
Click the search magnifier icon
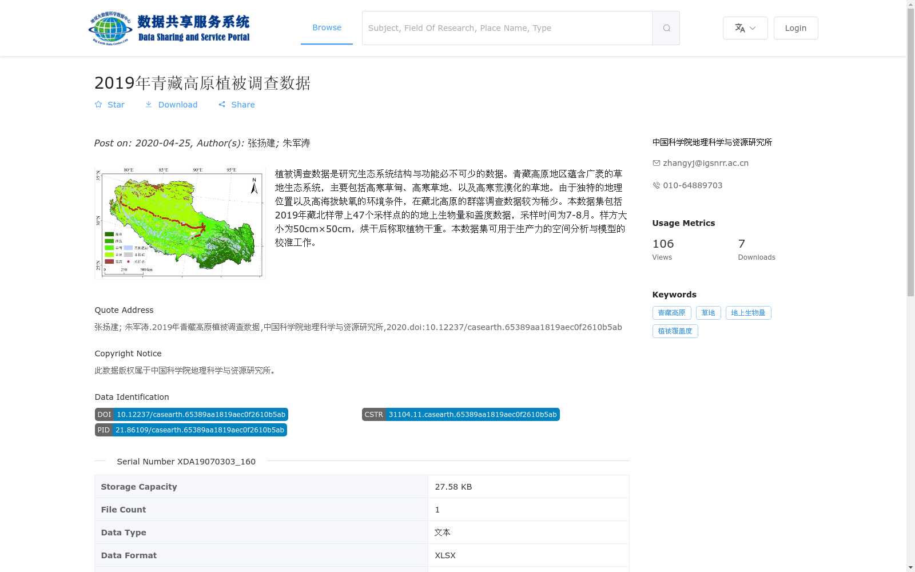(666, 28)
